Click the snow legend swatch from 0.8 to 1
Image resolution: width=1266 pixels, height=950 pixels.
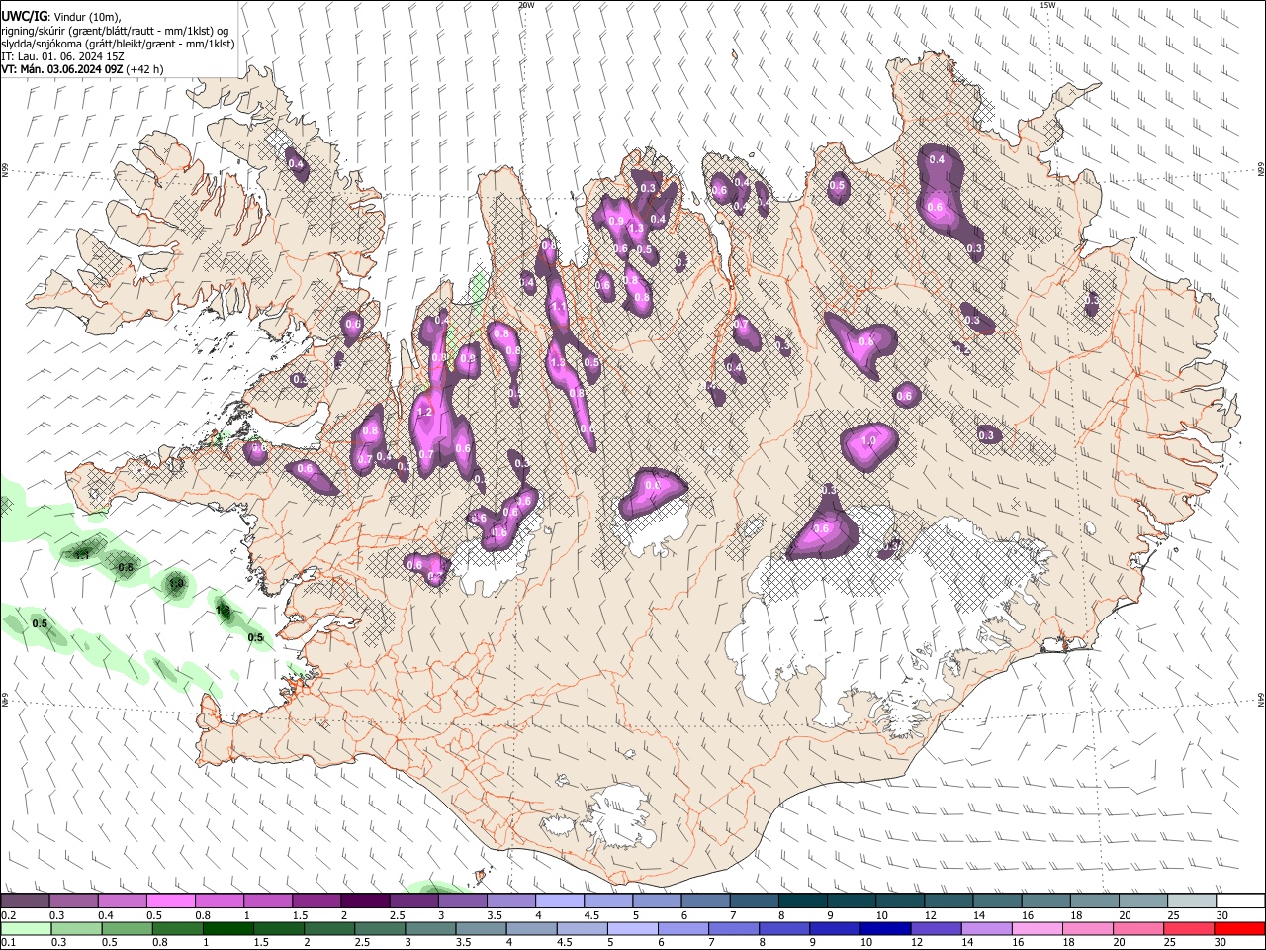pos(219,902)
